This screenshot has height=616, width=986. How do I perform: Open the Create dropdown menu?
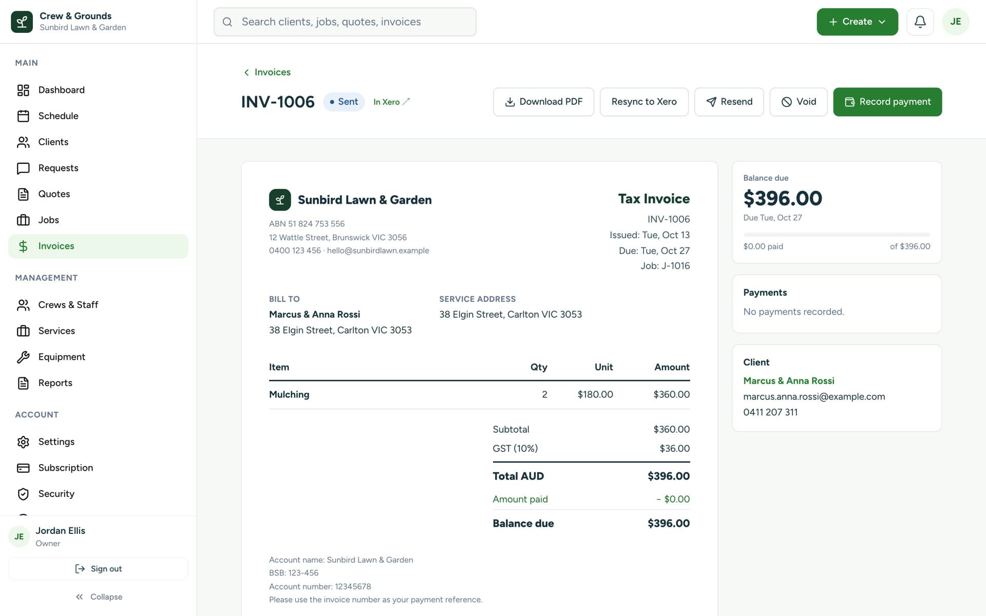(x=857, y=22)
